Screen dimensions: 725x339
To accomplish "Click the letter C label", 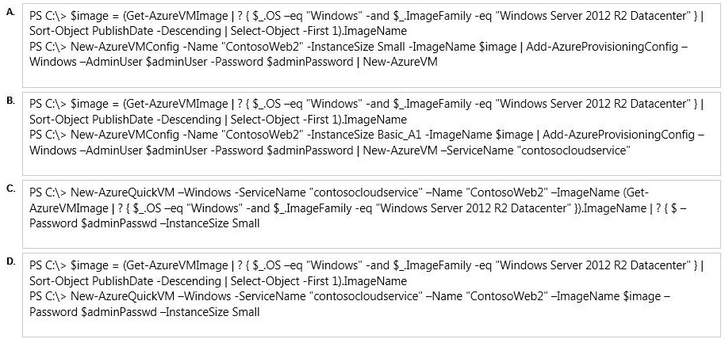I will (10, 189).
